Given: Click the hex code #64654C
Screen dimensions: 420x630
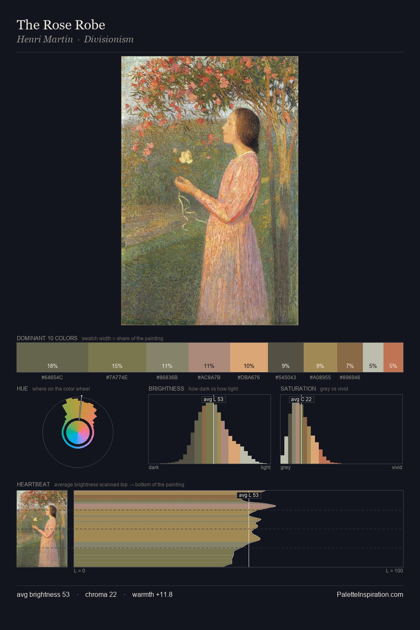Looking at the screenshot, I should [52, 377].
